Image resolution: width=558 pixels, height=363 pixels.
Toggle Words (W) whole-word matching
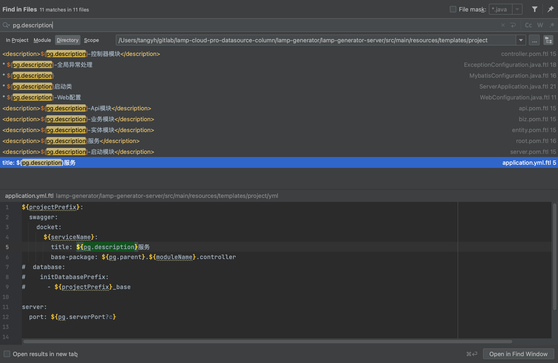(x=540, y=25)
